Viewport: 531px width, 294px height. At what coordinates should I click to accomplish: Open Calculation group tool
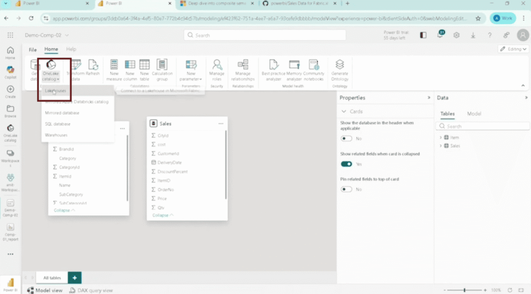point(162,70)
